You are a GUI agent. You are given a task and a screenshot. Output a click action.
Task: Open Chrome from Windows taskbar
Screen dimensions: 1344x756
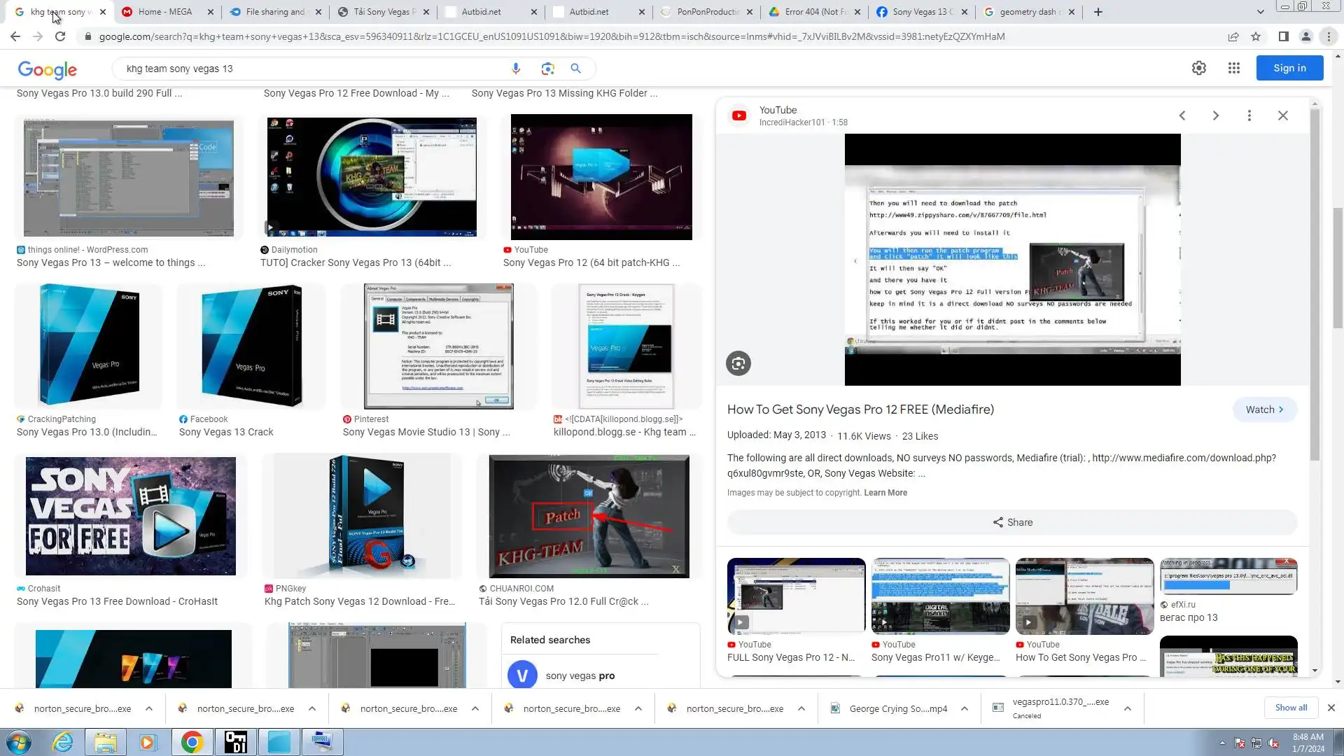192,742
